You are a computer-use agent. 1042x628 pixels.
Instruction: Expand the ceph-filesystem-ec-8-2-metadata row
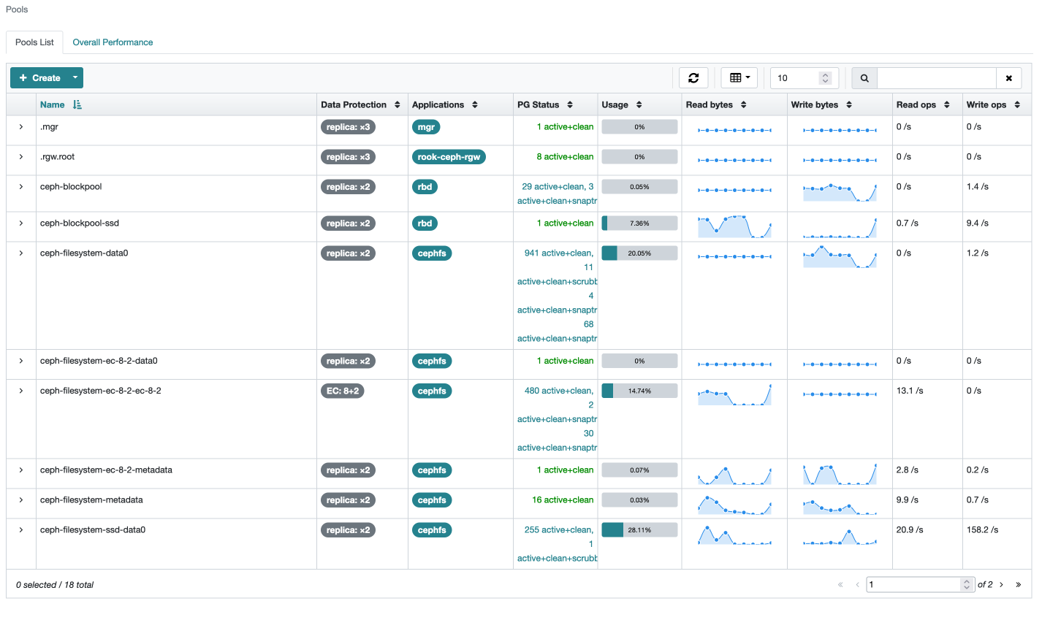[21, 470]
